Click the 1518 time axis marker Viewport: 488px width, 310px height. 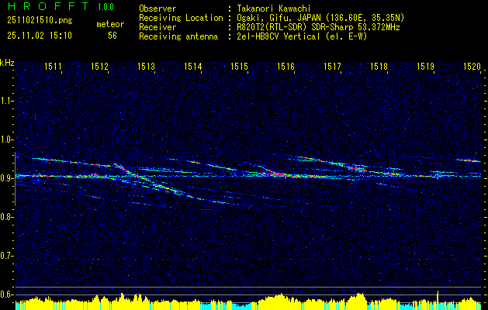click(379, 66)
